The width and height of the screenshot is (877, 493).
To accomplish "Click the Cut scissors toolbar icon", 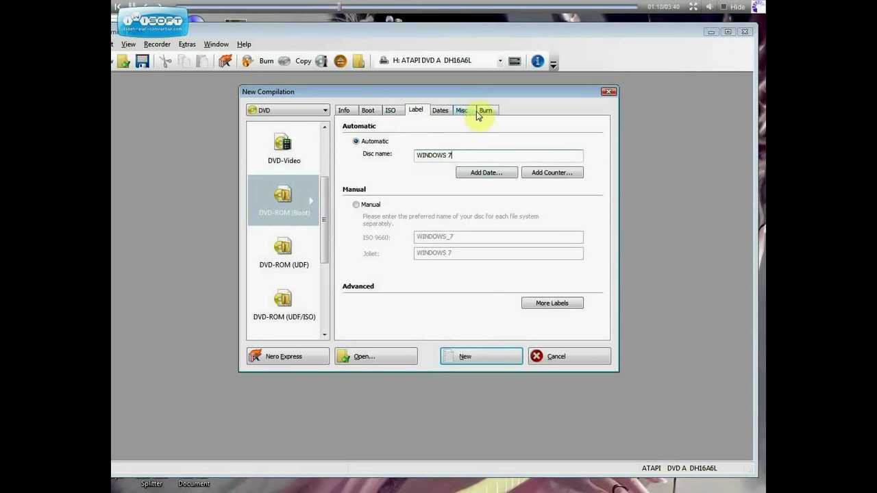I will pos(166,61).
